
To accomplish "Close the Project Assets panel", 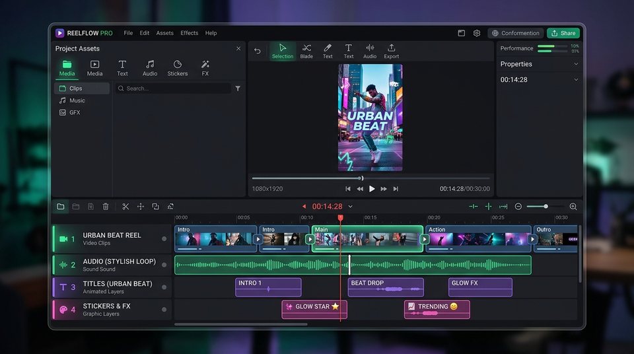I will pos(238,49).
